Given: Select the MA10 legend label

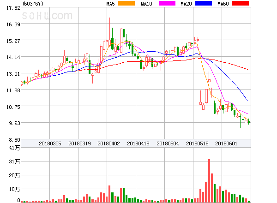Looking at the screenshot, I should 146,4.
